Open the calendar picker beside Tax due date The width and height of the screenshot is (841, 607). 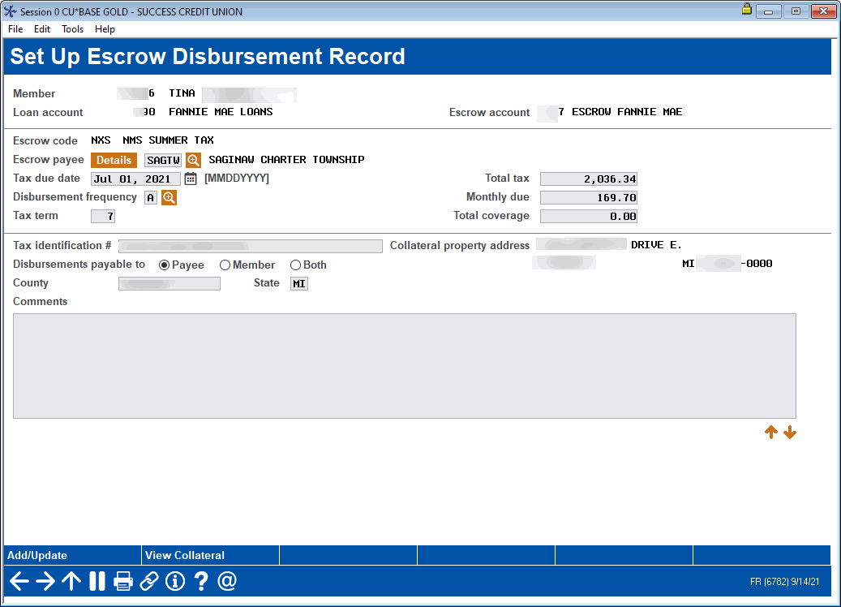191,178
